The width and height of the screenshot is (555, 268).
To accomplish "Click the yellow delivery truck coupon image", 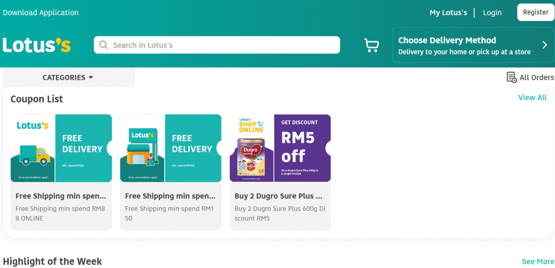I will (x=61, y=148).
